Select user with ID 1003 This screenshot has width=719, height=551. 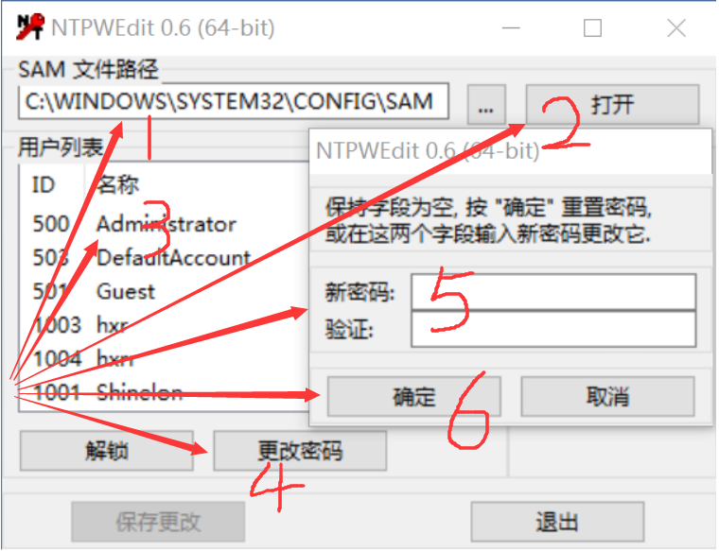[165, 325]
